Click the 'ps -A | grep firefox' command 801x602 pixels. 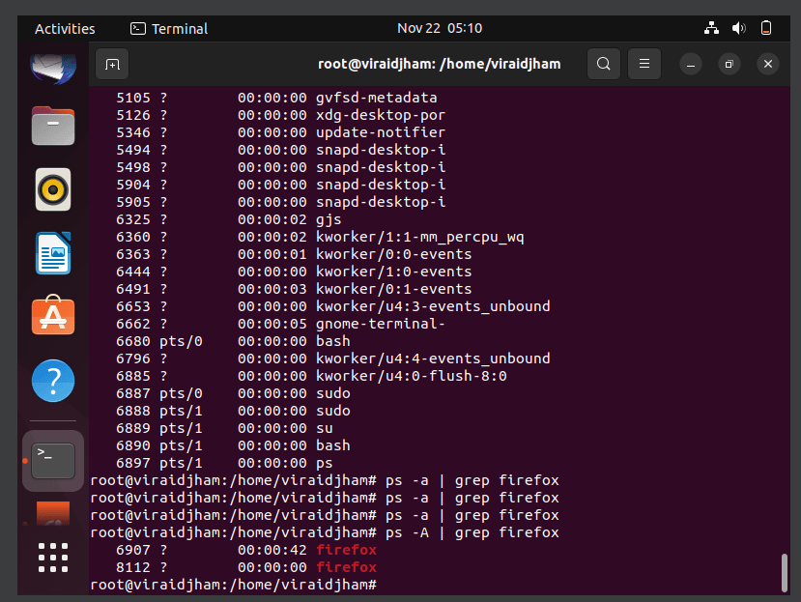click(472, 532)
